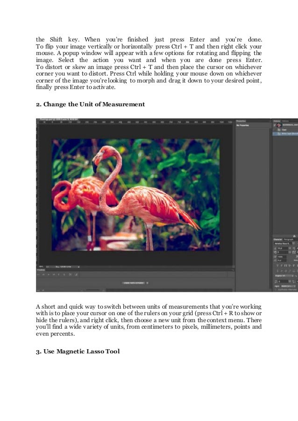298x421 pixels.
Task: Toggle the Faux Italic T icon
Action: click(x=281, y=266)
